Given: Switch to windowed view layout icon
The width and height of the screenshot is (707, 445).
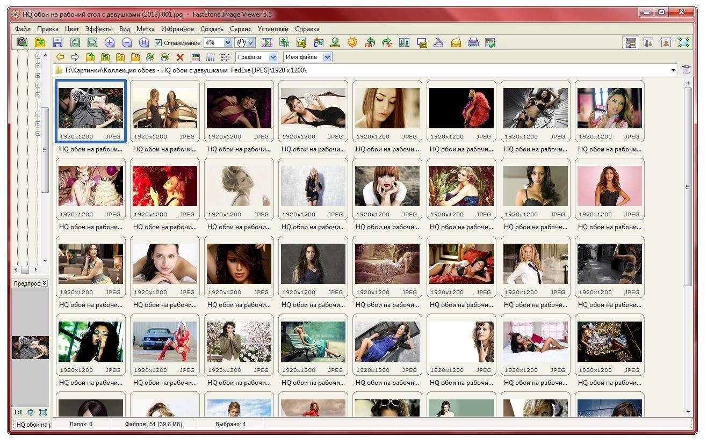Looking at the screenshot, I should coord(648,42).
